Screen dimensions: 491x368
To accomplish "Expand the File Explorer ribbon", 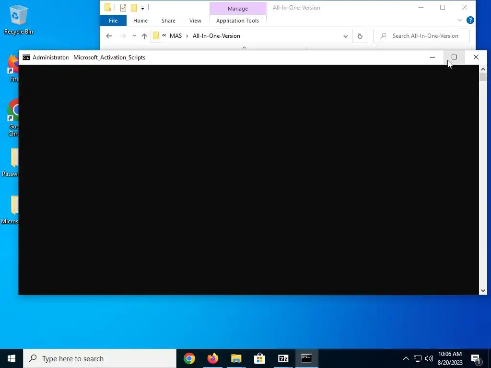I will pos(460,20).
